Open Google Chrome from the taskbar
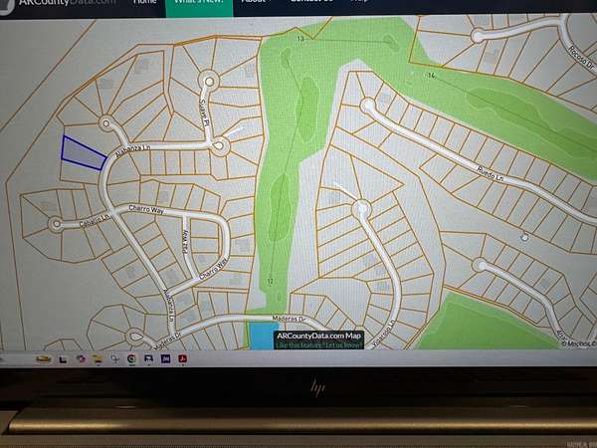The image size is (597, 448). [131, 358]
